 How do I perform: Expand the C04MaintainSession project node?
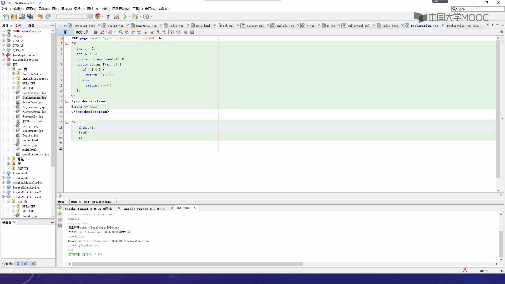click(3, 31)
